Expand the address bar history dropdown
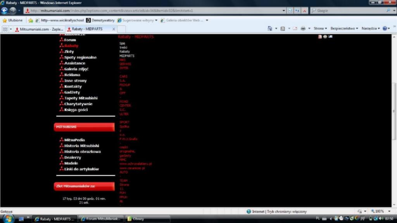Image resolution: width=397 pixels, height=223 pixels. tap(283, 10)
